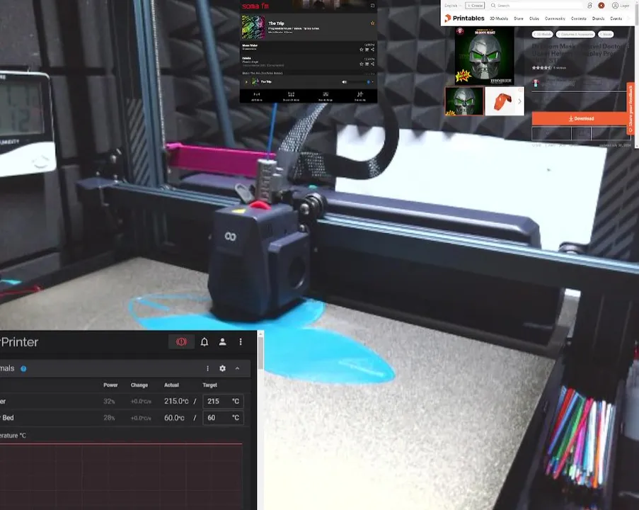Hit the red emergency stop icon

pos(181,342)
